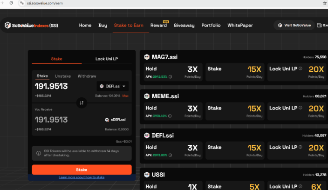The height and width of the screenshot is (190, 328).
Task: Click info icon next to MEME.ssi APY
Action: point(170,116)
